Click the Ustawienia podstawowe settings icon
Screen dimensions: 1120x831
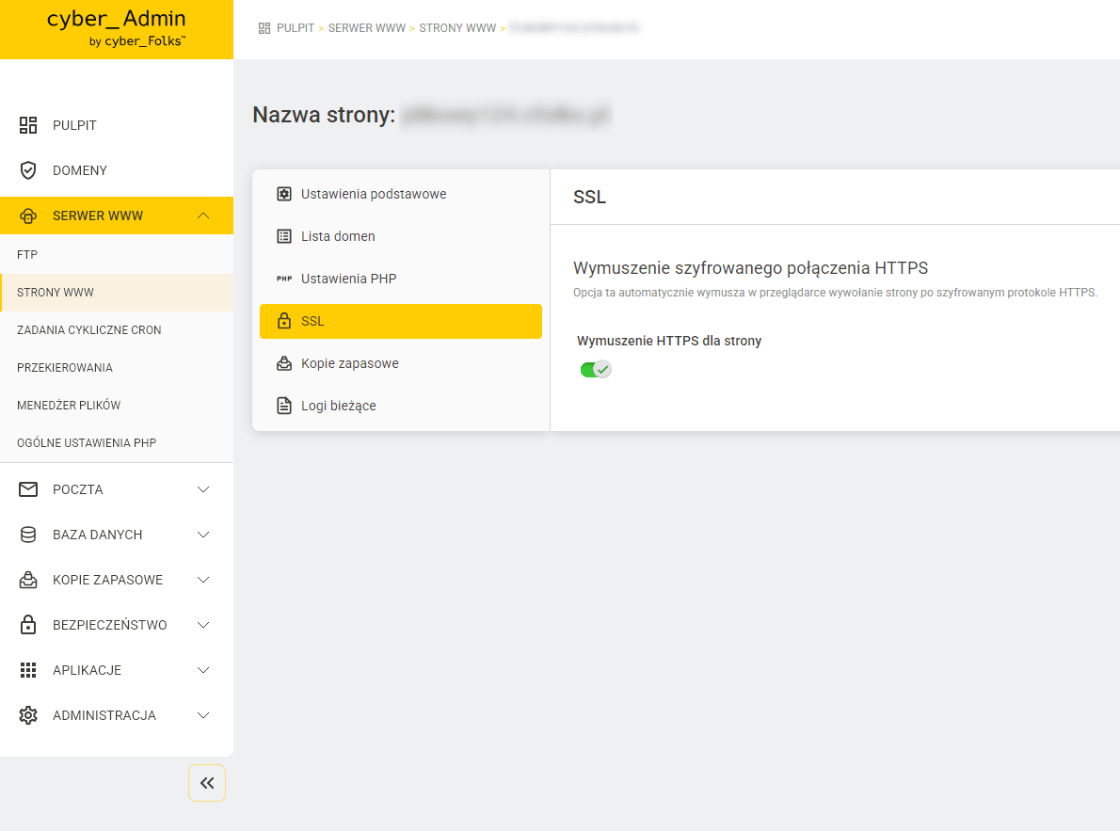tap(284, 194)
